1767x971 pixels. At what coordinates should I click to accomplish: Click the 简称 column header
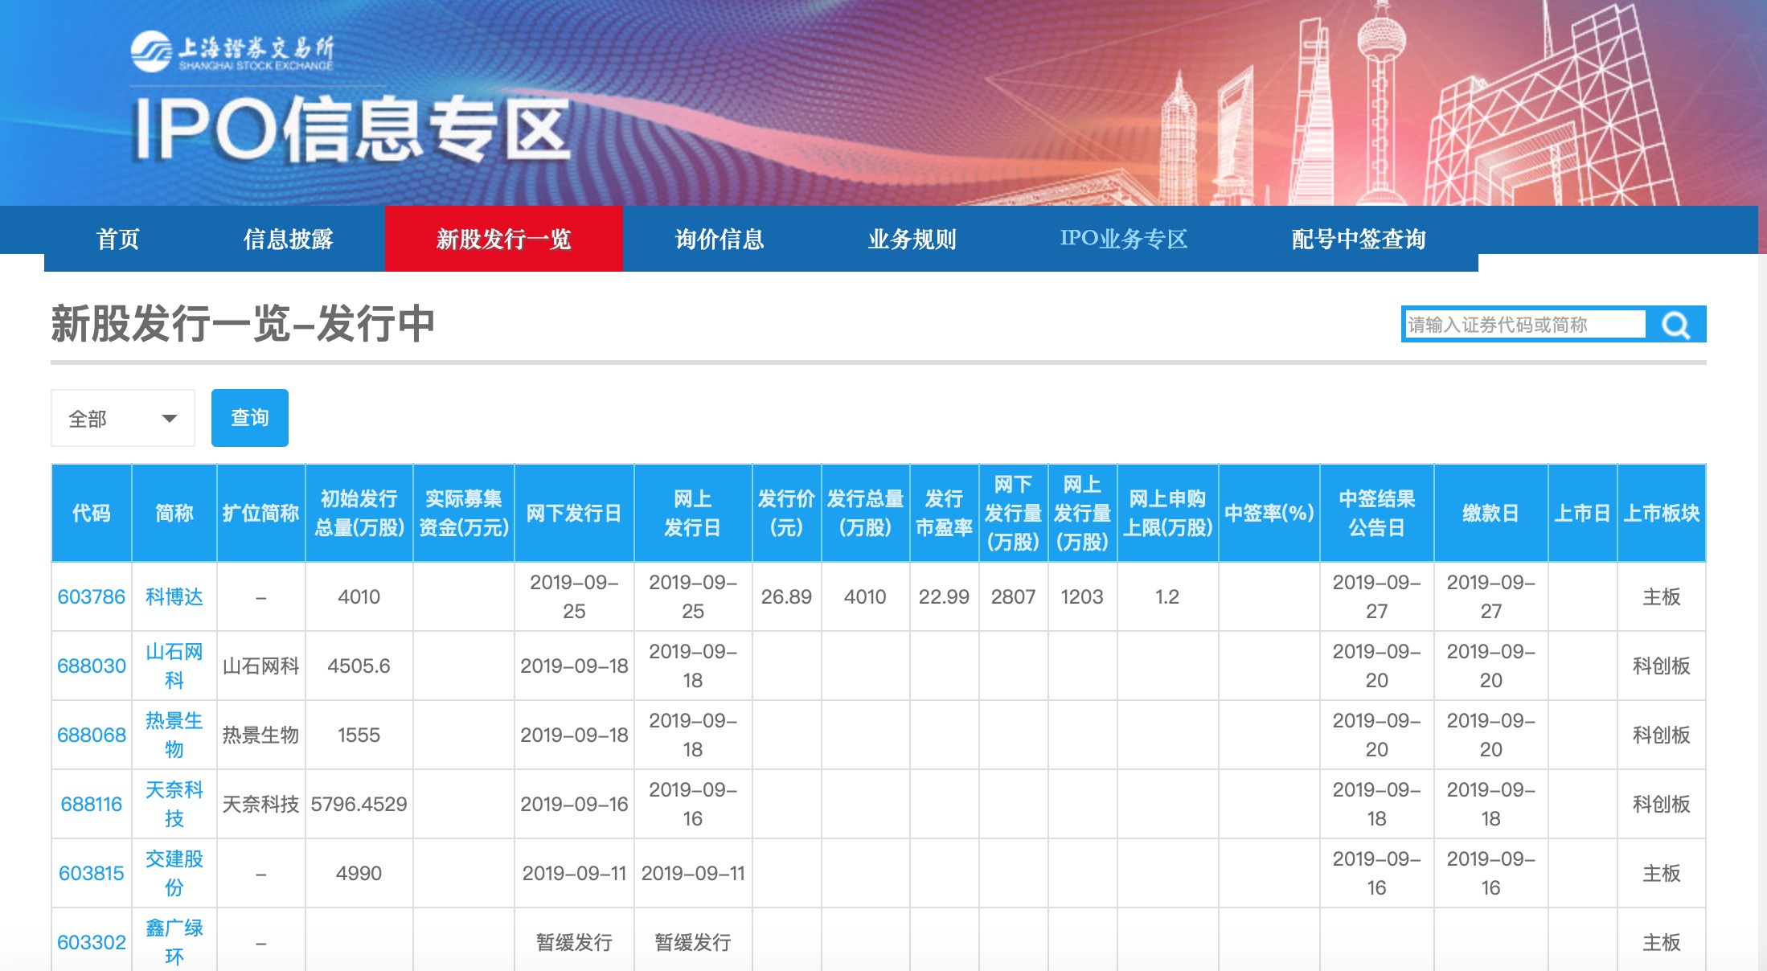[x=174, y=513]
